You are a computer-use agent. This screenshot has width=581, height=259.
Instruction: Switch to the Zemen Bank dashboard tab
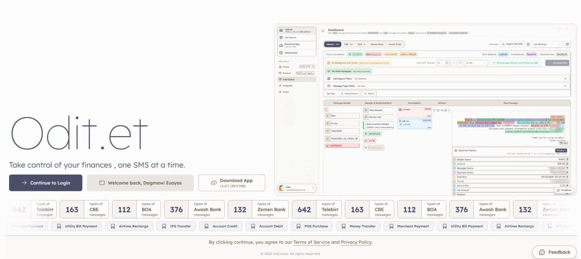377,44
